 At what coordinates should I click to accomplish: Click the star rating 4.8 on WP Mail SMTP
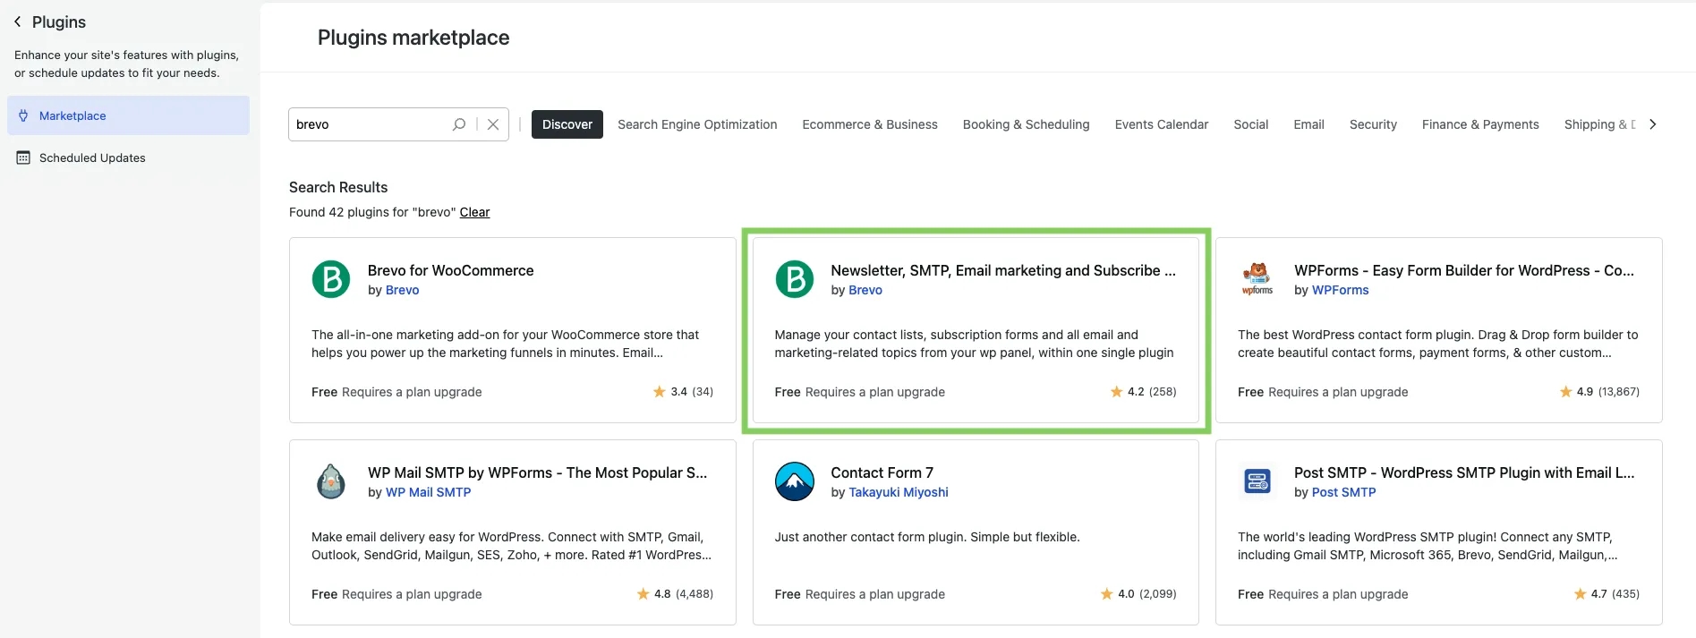pyautogui.click(x=675, y=594)
